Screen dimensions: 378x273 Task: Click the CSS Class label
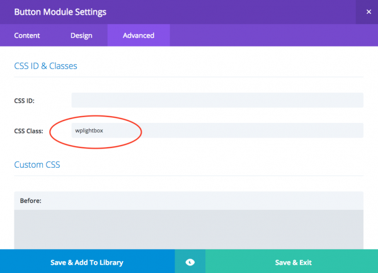[x=28, y=131]
